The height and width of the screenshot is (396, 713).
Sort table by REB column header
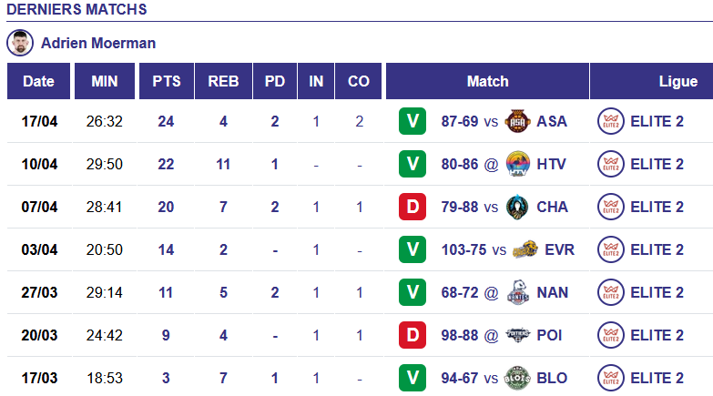[223, 81]
